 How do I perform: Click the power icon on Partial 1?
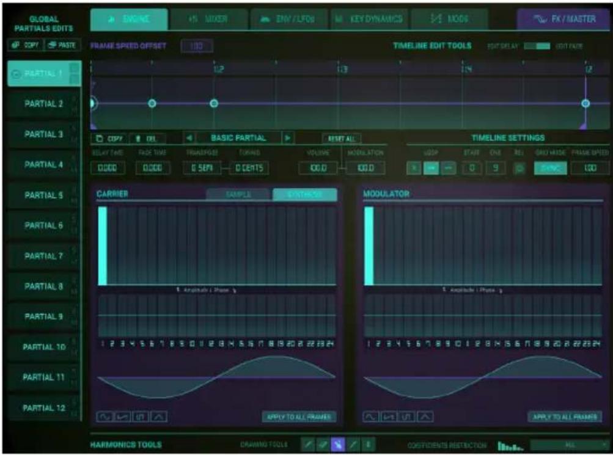(16, 74)
